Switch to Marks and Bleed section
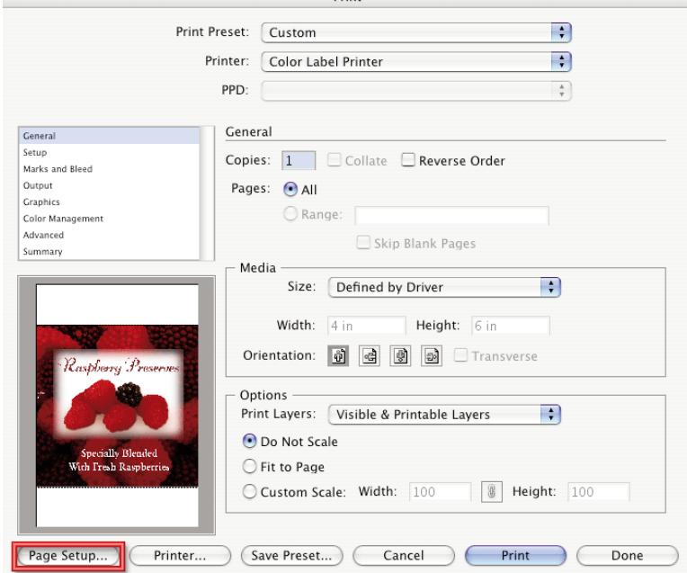The height and width of the screenshot is (573, 687). (x=58, y=168)
